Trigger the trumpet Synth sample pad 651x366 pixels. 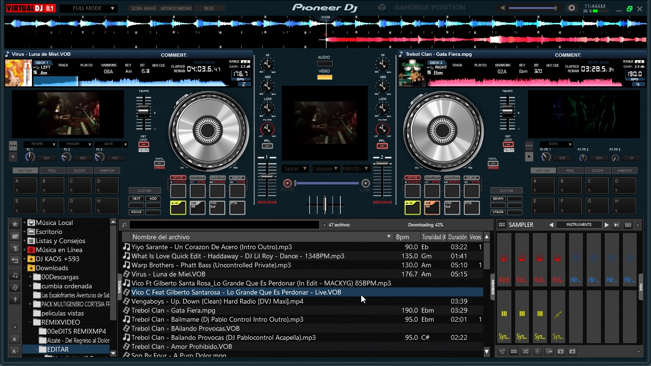pyautogui.click(x=558, y=315)
